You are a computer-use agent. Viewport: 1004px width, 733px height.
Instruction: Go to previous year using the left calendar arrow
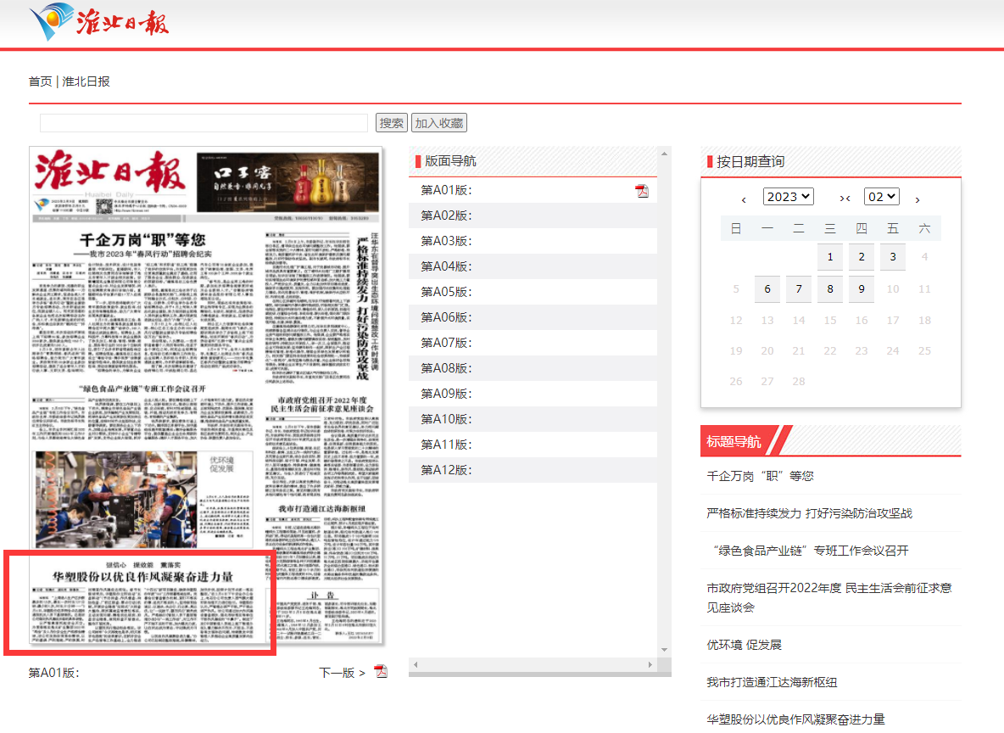(x=744, y=199)
